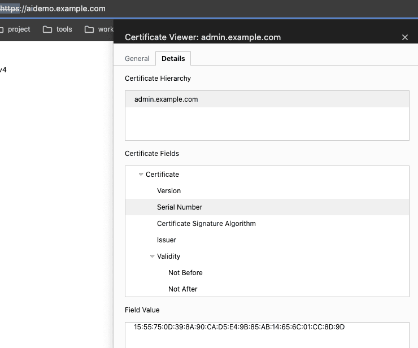The image size is (418, 348).
Task: Click the serial number Field Value text
Action: tap(239, 327)
